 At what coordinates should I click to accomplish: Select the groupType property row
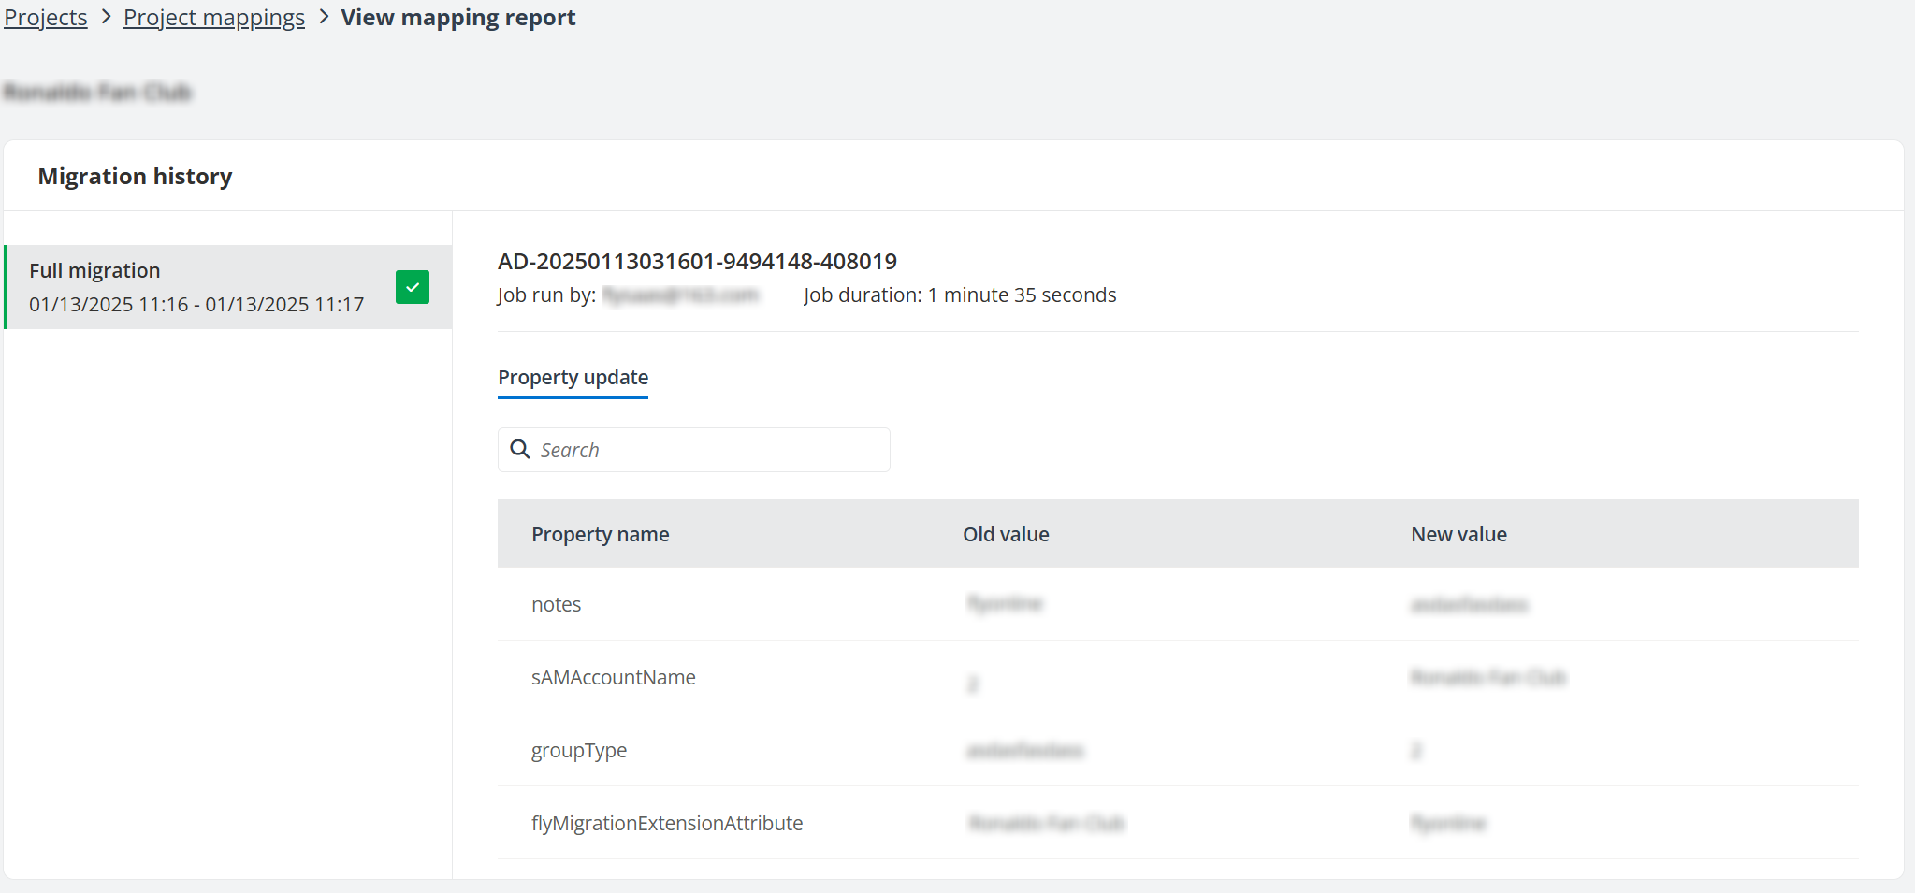click(x=579, y=751)
